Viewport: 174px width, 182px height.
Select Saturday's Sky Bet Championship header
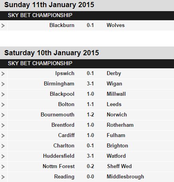point(87,64)
